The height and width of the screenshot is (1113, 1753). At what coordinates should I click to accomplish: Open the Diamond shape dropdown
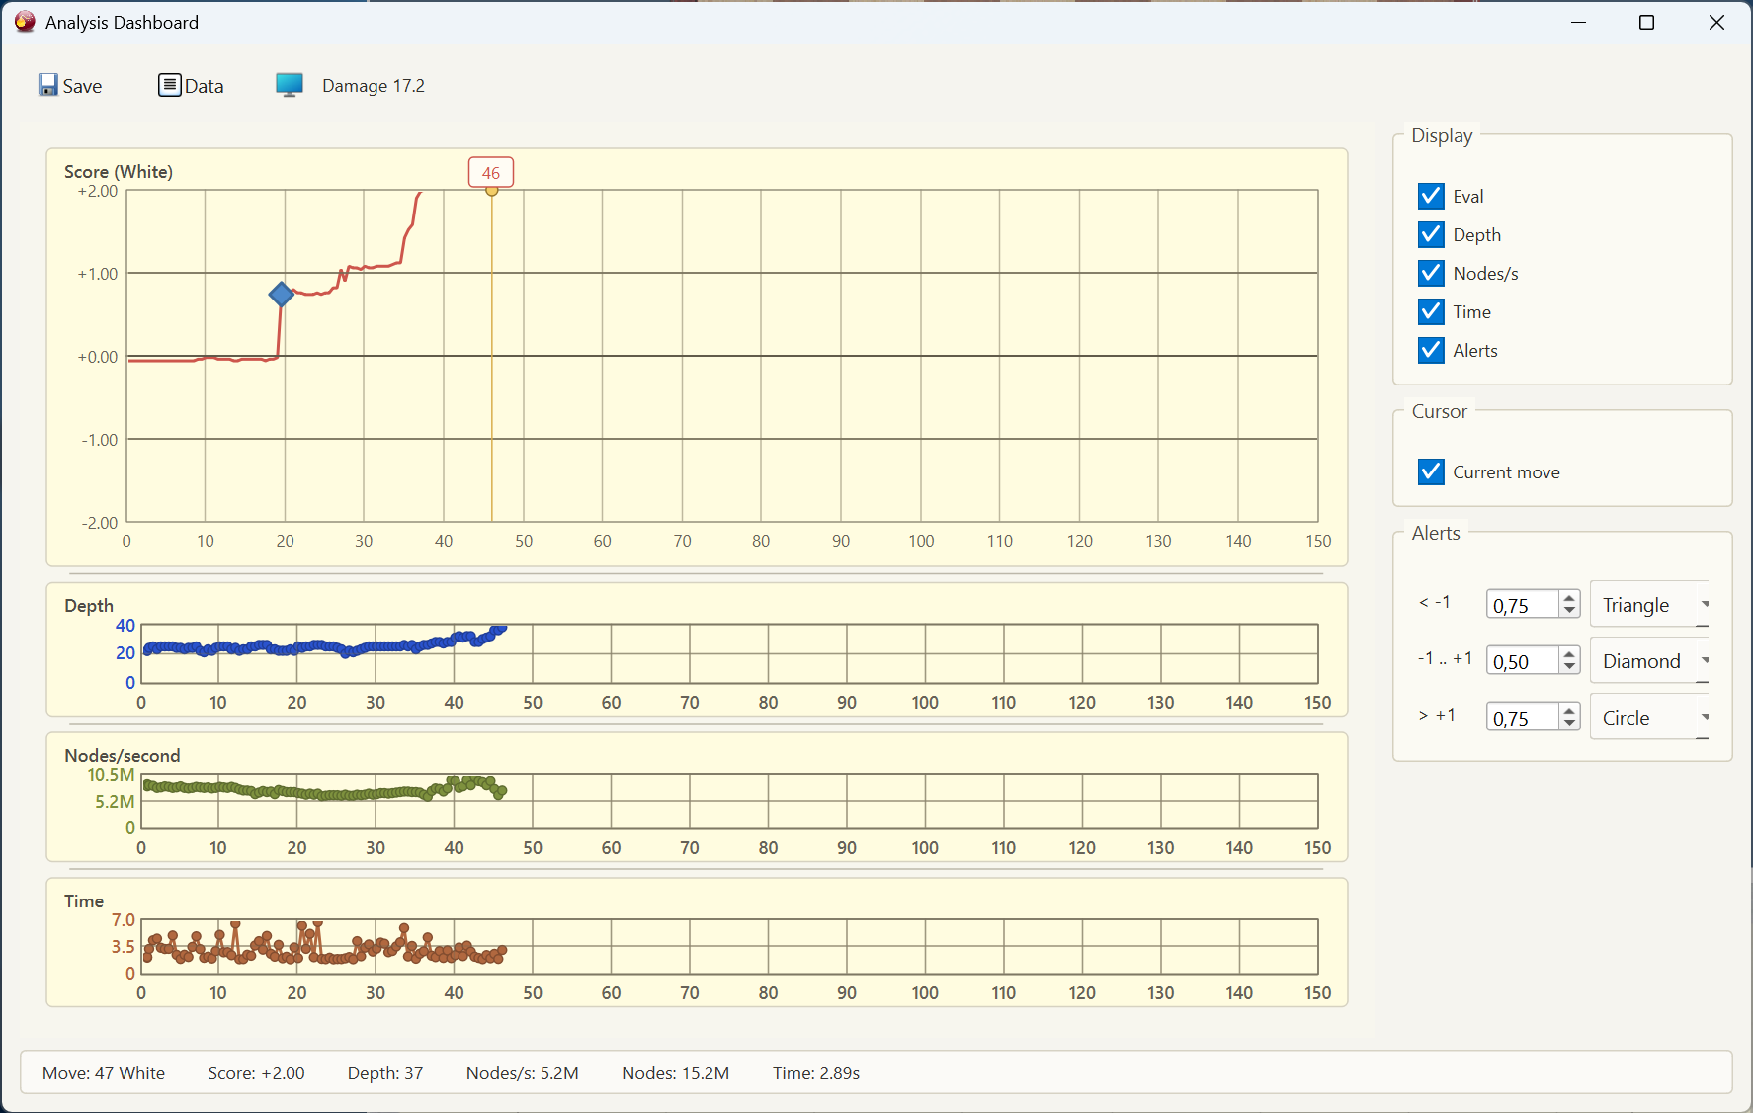(x=1650, y=660)
